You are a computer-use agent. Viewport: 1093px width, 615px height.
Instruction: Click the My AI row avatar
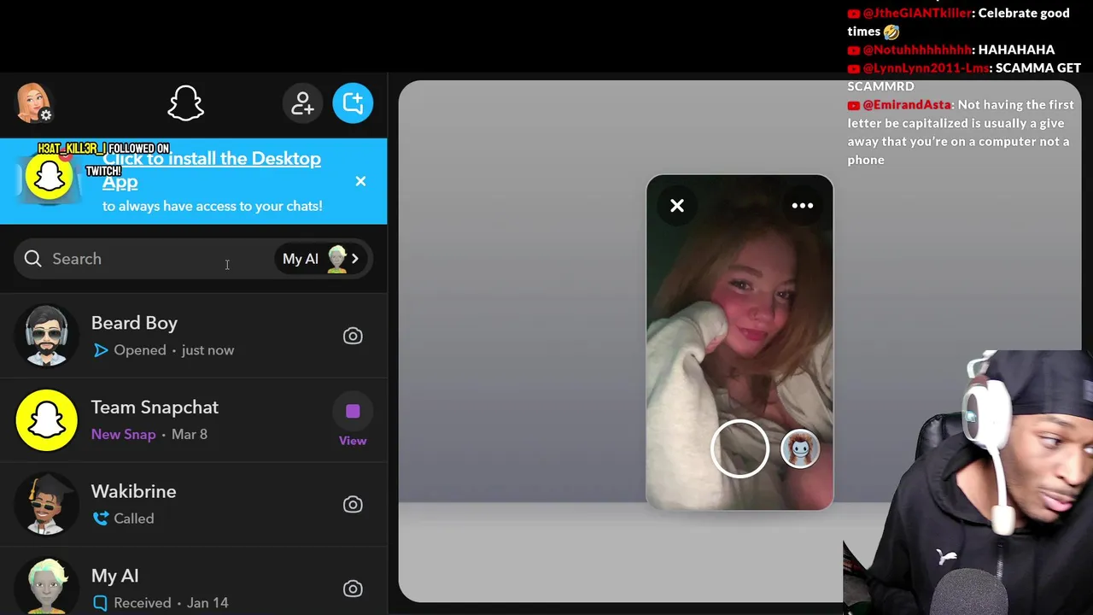(47, 586)
